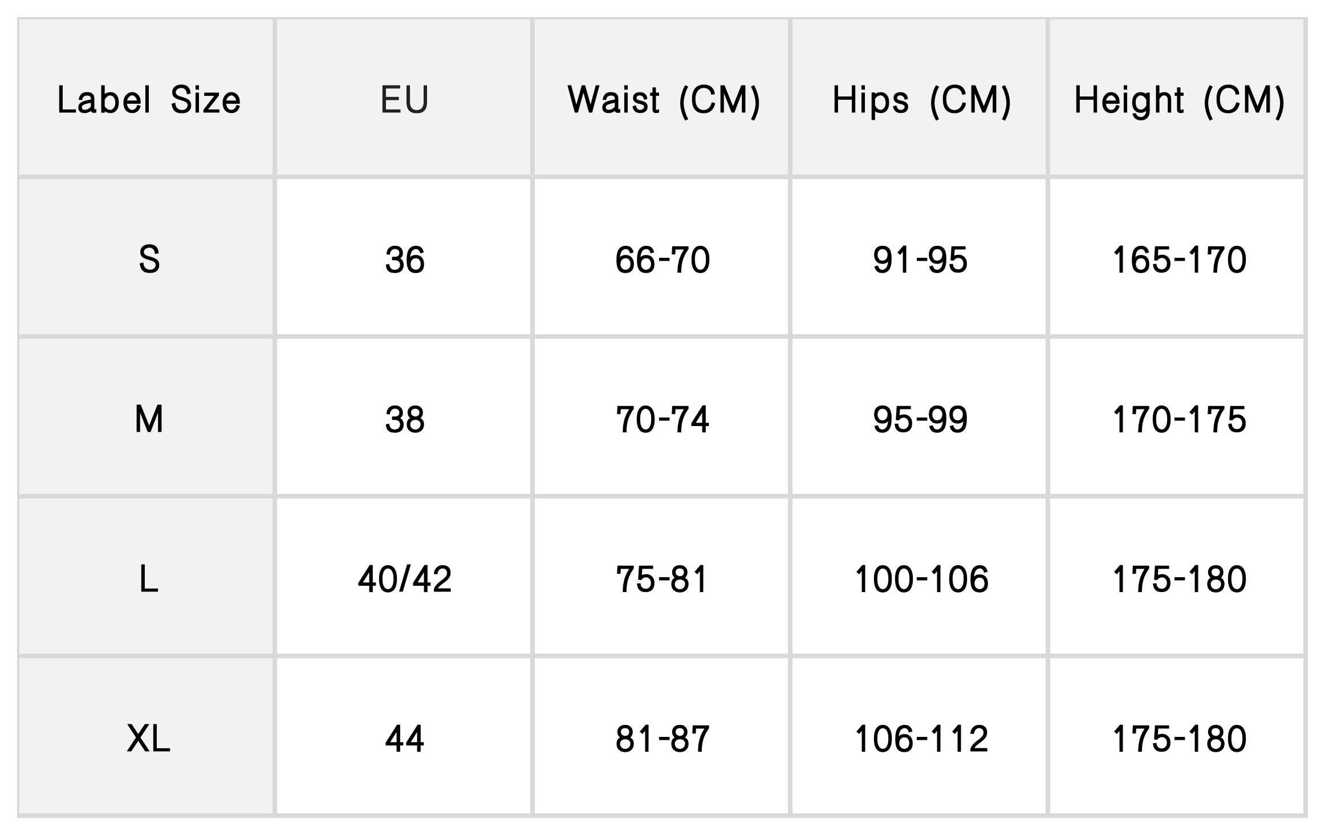Click the 170-175 height cell

1178,420
